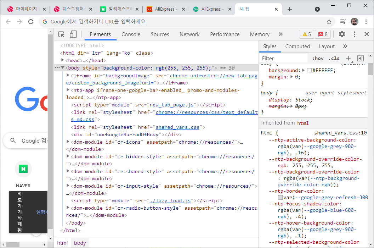Image resolution: width=374 pixels, height=248 pixels.
Task: Switch to the Memory tab
Action: (260, 34)
